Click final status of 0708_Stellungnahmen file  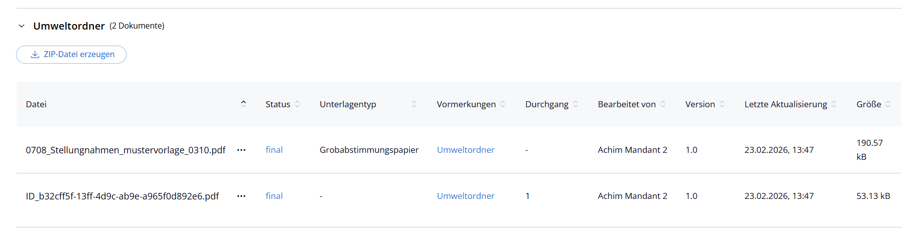(274, 150)
